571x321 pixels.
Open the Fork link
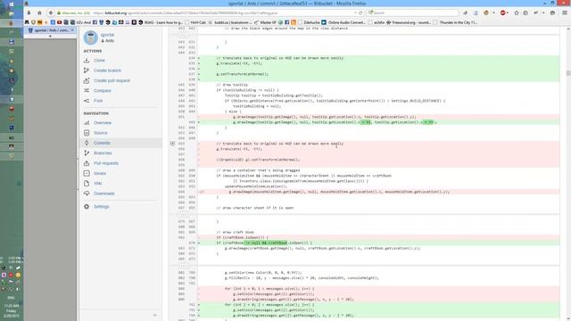click(x=98, y=101)
